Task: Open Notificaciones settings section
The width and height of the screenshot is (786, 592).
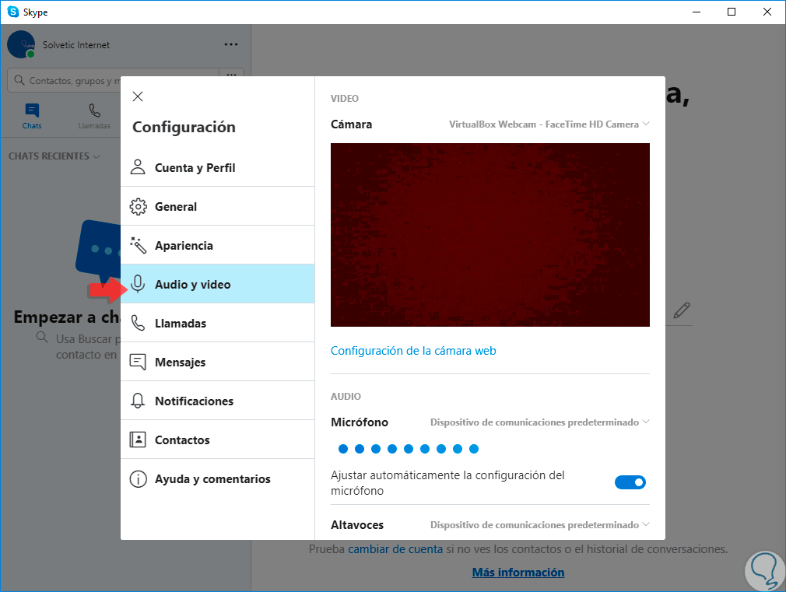Action: pos(218,401)
